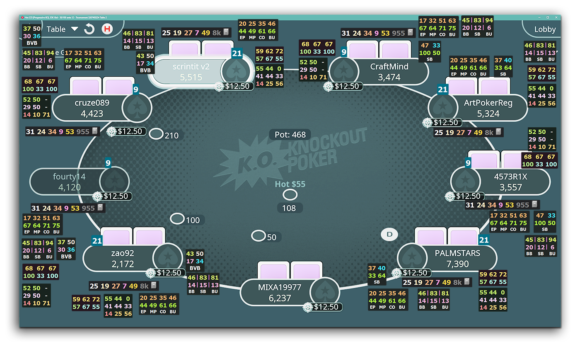Open the note icon in HUD row below PALMSTARS
This screenshot has height=344, width=580.
(x=467, y=282)
